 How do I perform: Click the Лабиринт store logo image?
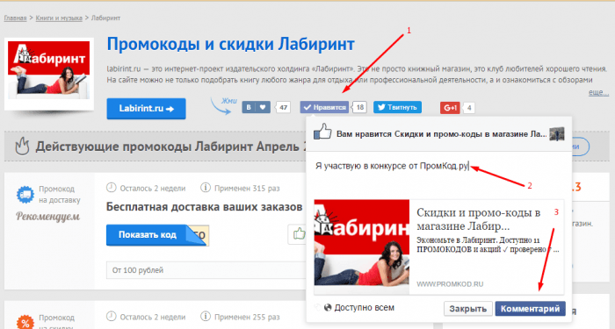point(49,70)
